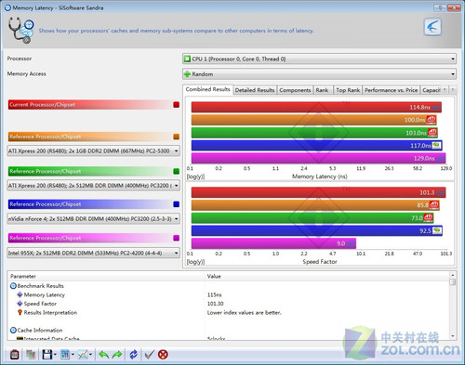Click the blue back arrow icon
Viewport: 465px width, 365px height.
pyautogui.click(x=432, y=27)
